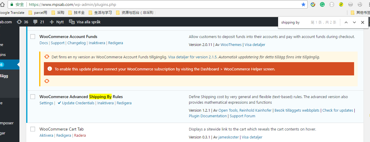Click the Nytt plus button
This screenshot has width=370, height=142.
click(x=57, y=22)
